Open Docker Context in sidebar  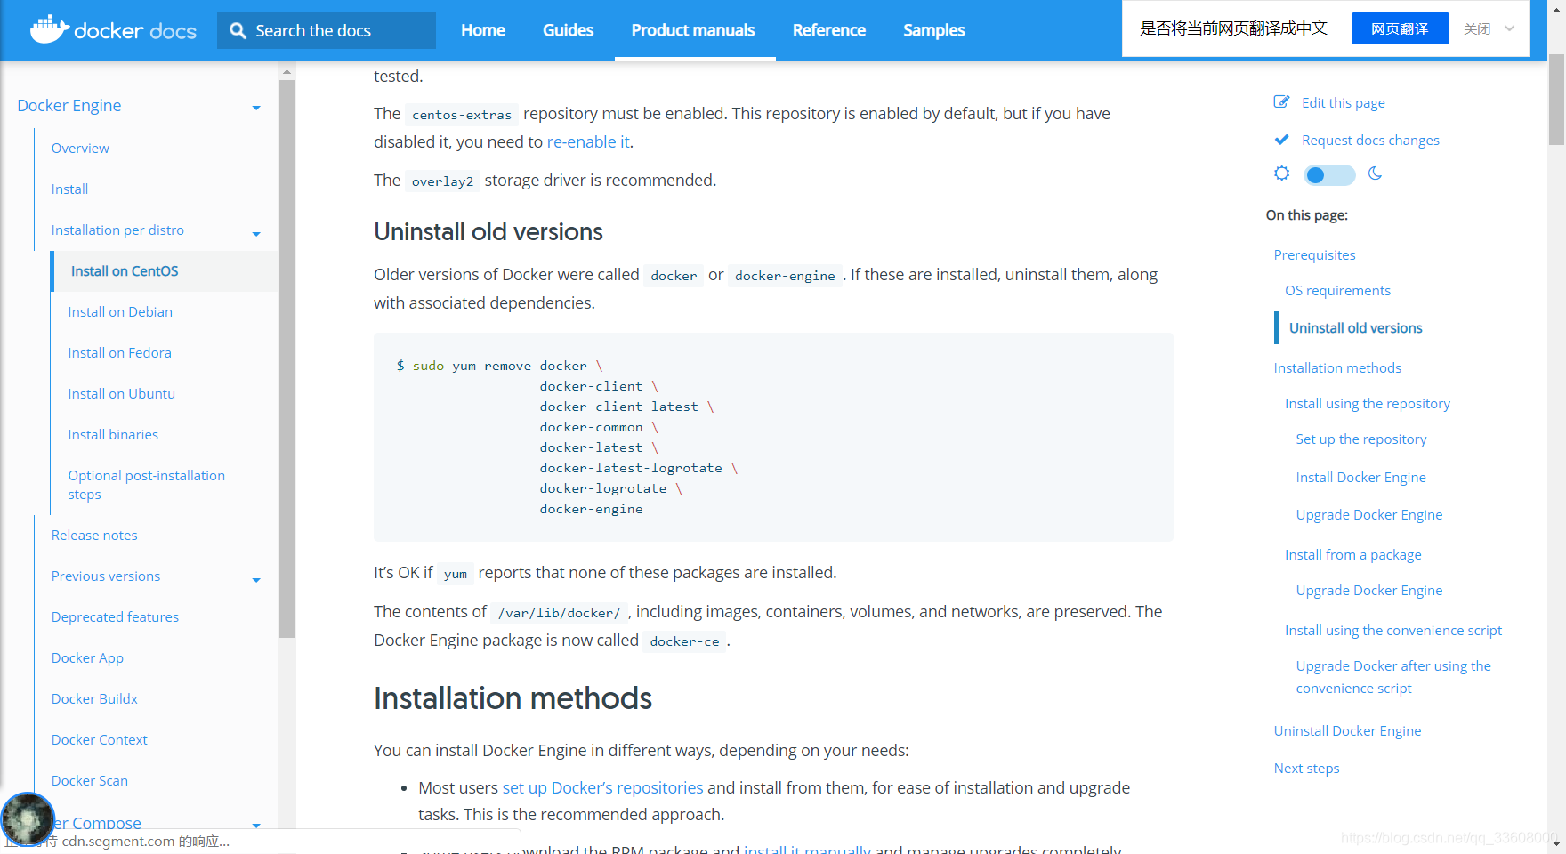point(99,739)
